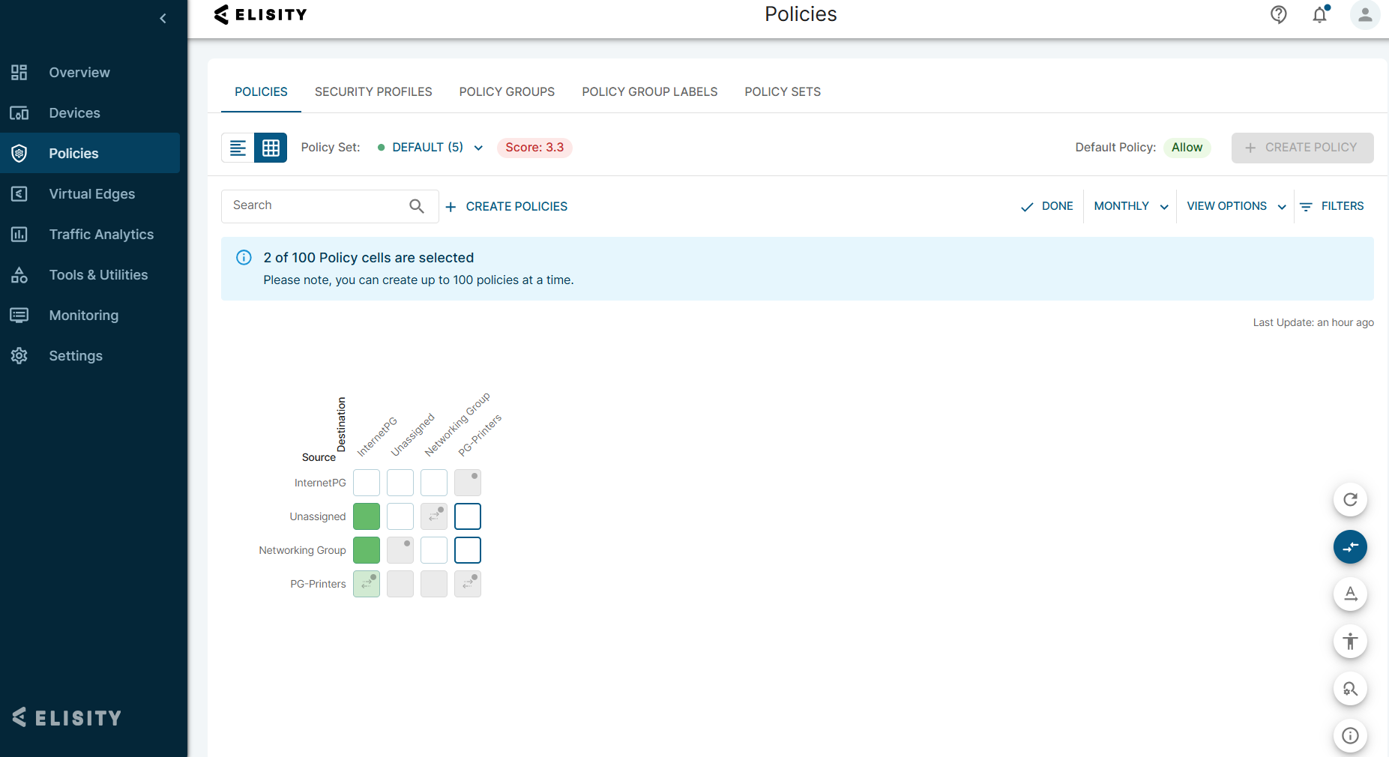Deselect Unassigned to PG-Printers policy cell

(468, 516)
